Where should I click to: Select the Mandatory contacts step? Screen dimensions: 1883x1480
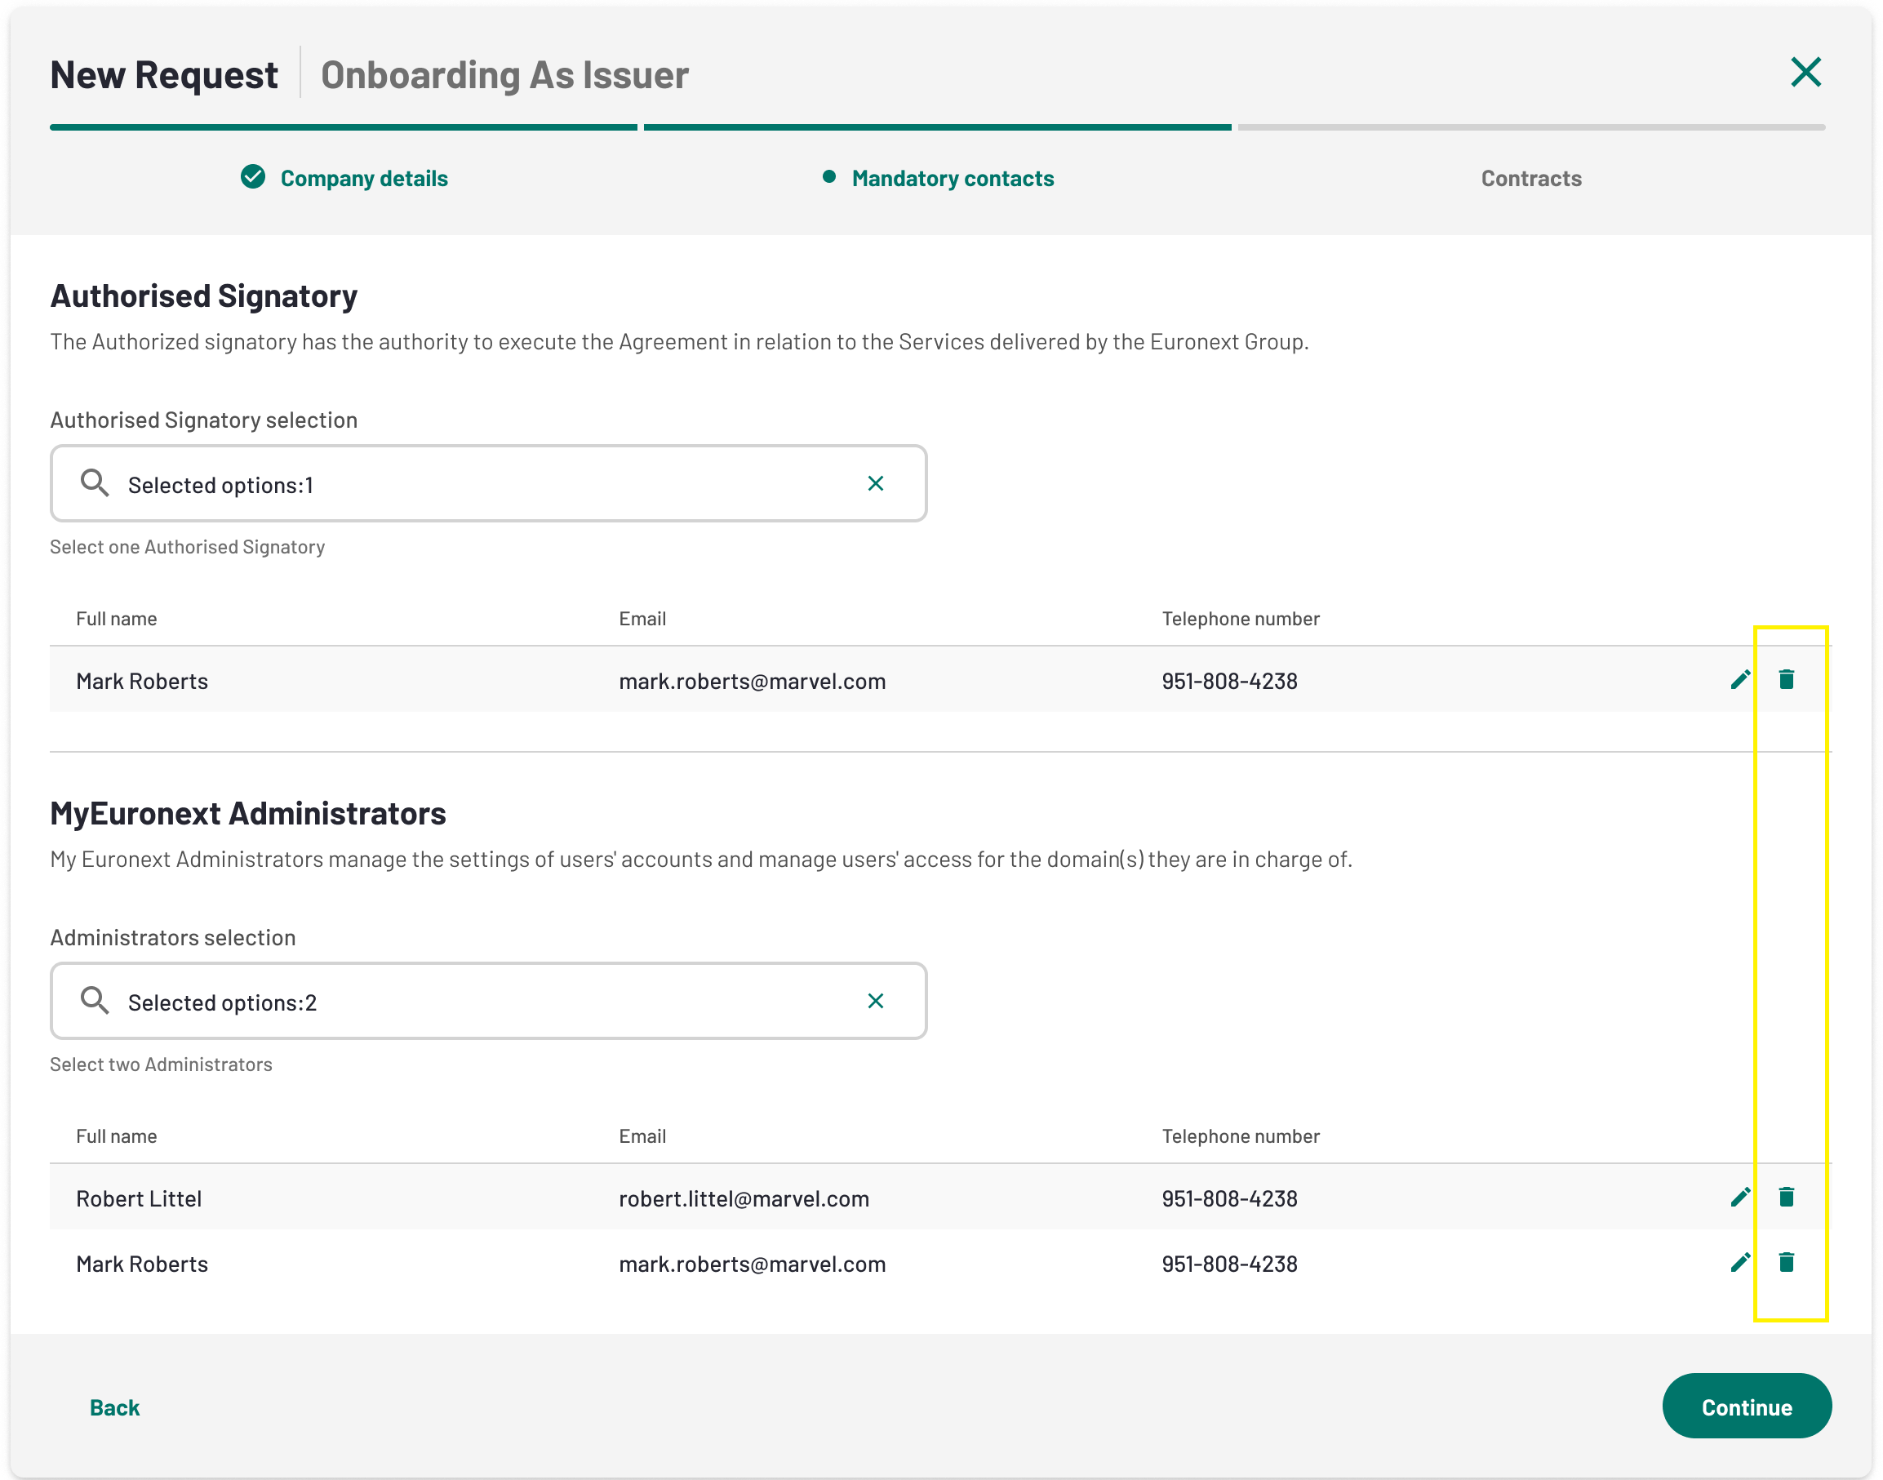(x=952, y=179)
